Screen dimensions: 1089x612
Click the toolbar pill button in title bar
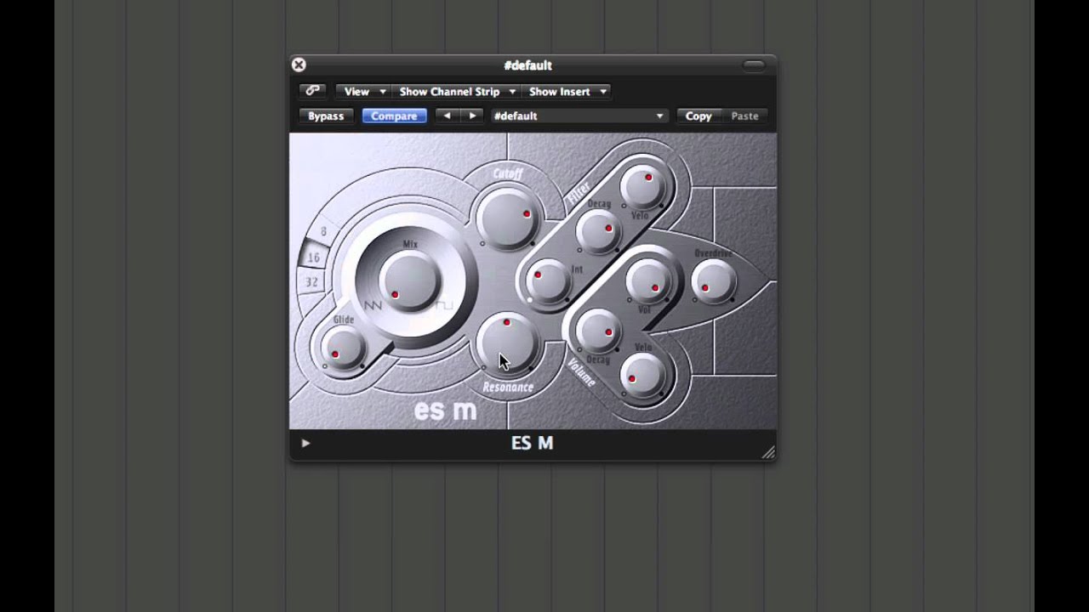754,65
